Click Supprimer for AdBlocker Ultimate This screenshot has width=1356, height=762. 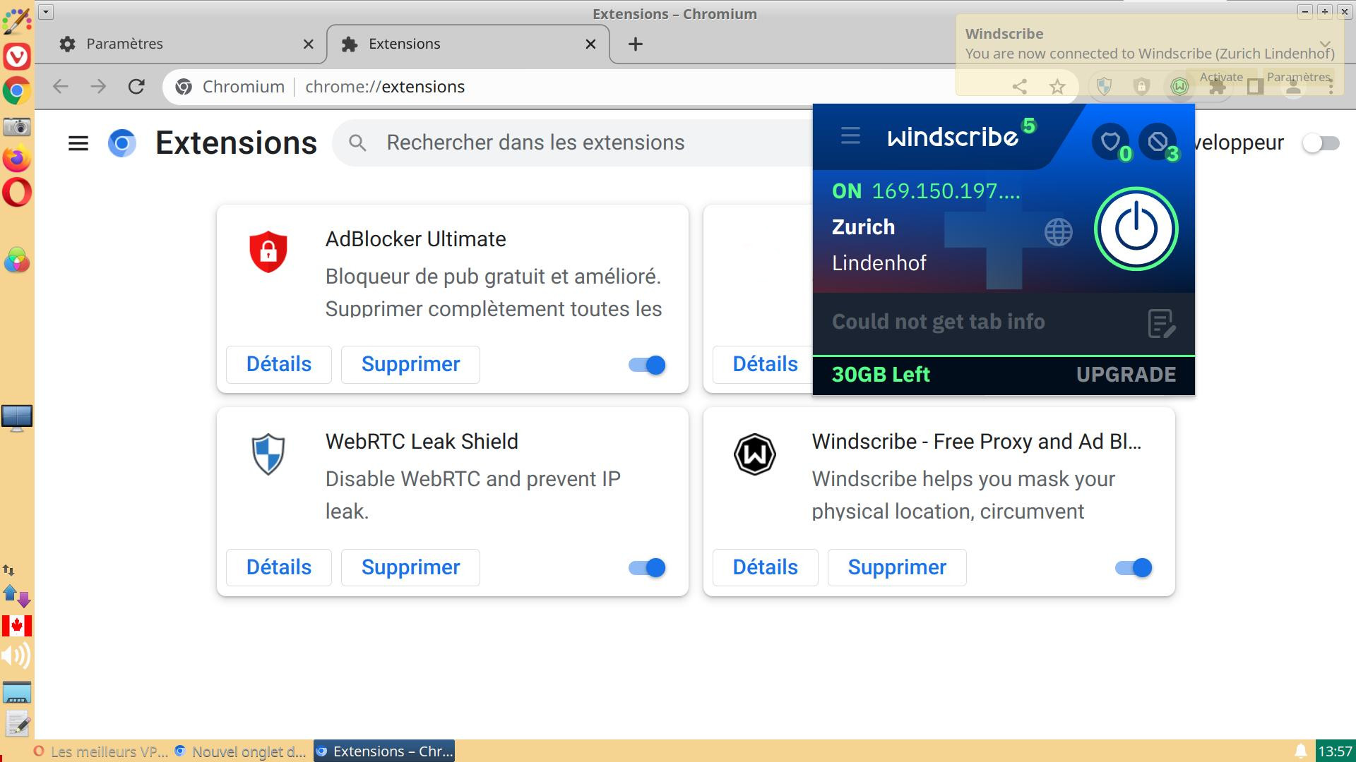pyautogui.click(x=410, y=365)
